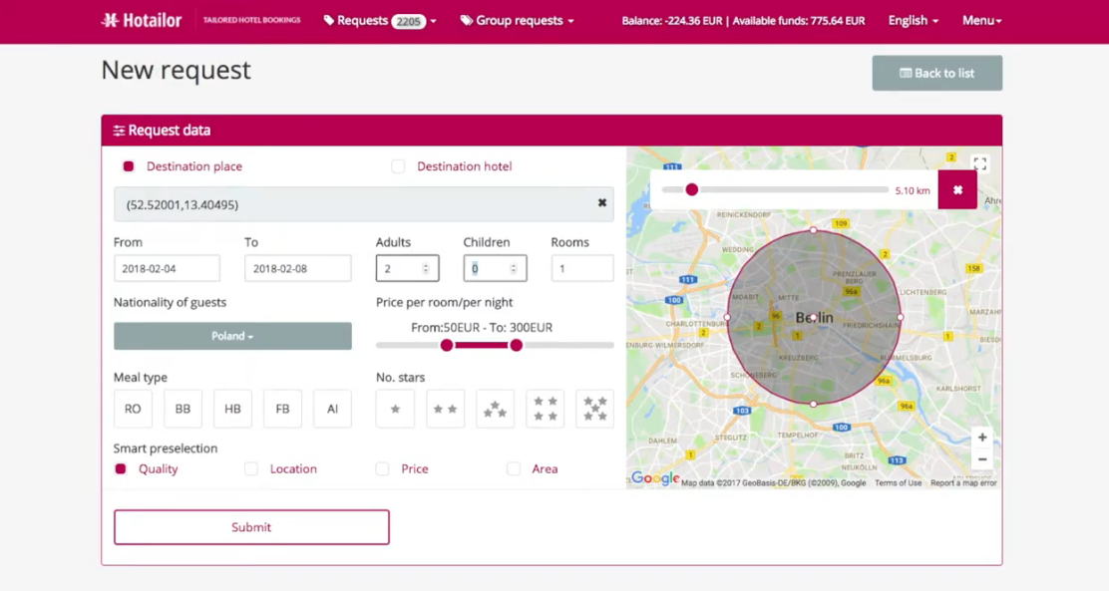Check the Location smart preselection
This screenshot has height=591, width=1109.
pos(251,468)
